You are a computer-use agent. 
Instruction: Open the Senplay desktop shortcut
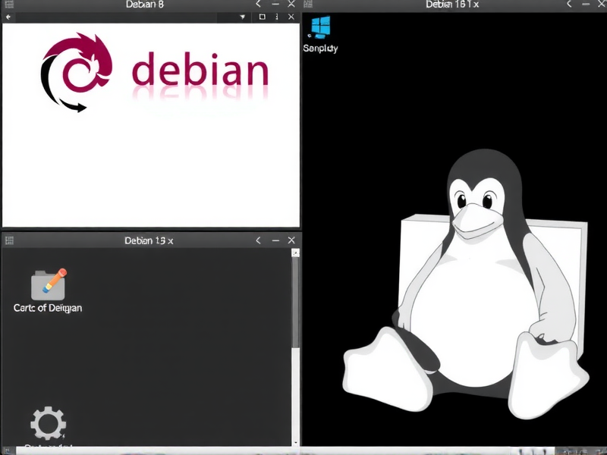click(x=319, y=34)
